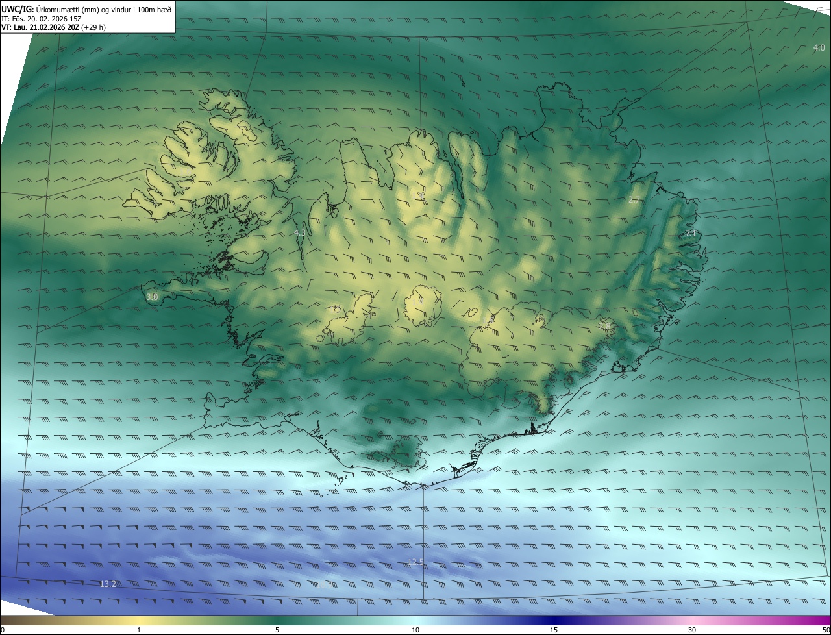Click the precipitation value label '13.2'
The image size is (831, 635).
pos(108,584)
